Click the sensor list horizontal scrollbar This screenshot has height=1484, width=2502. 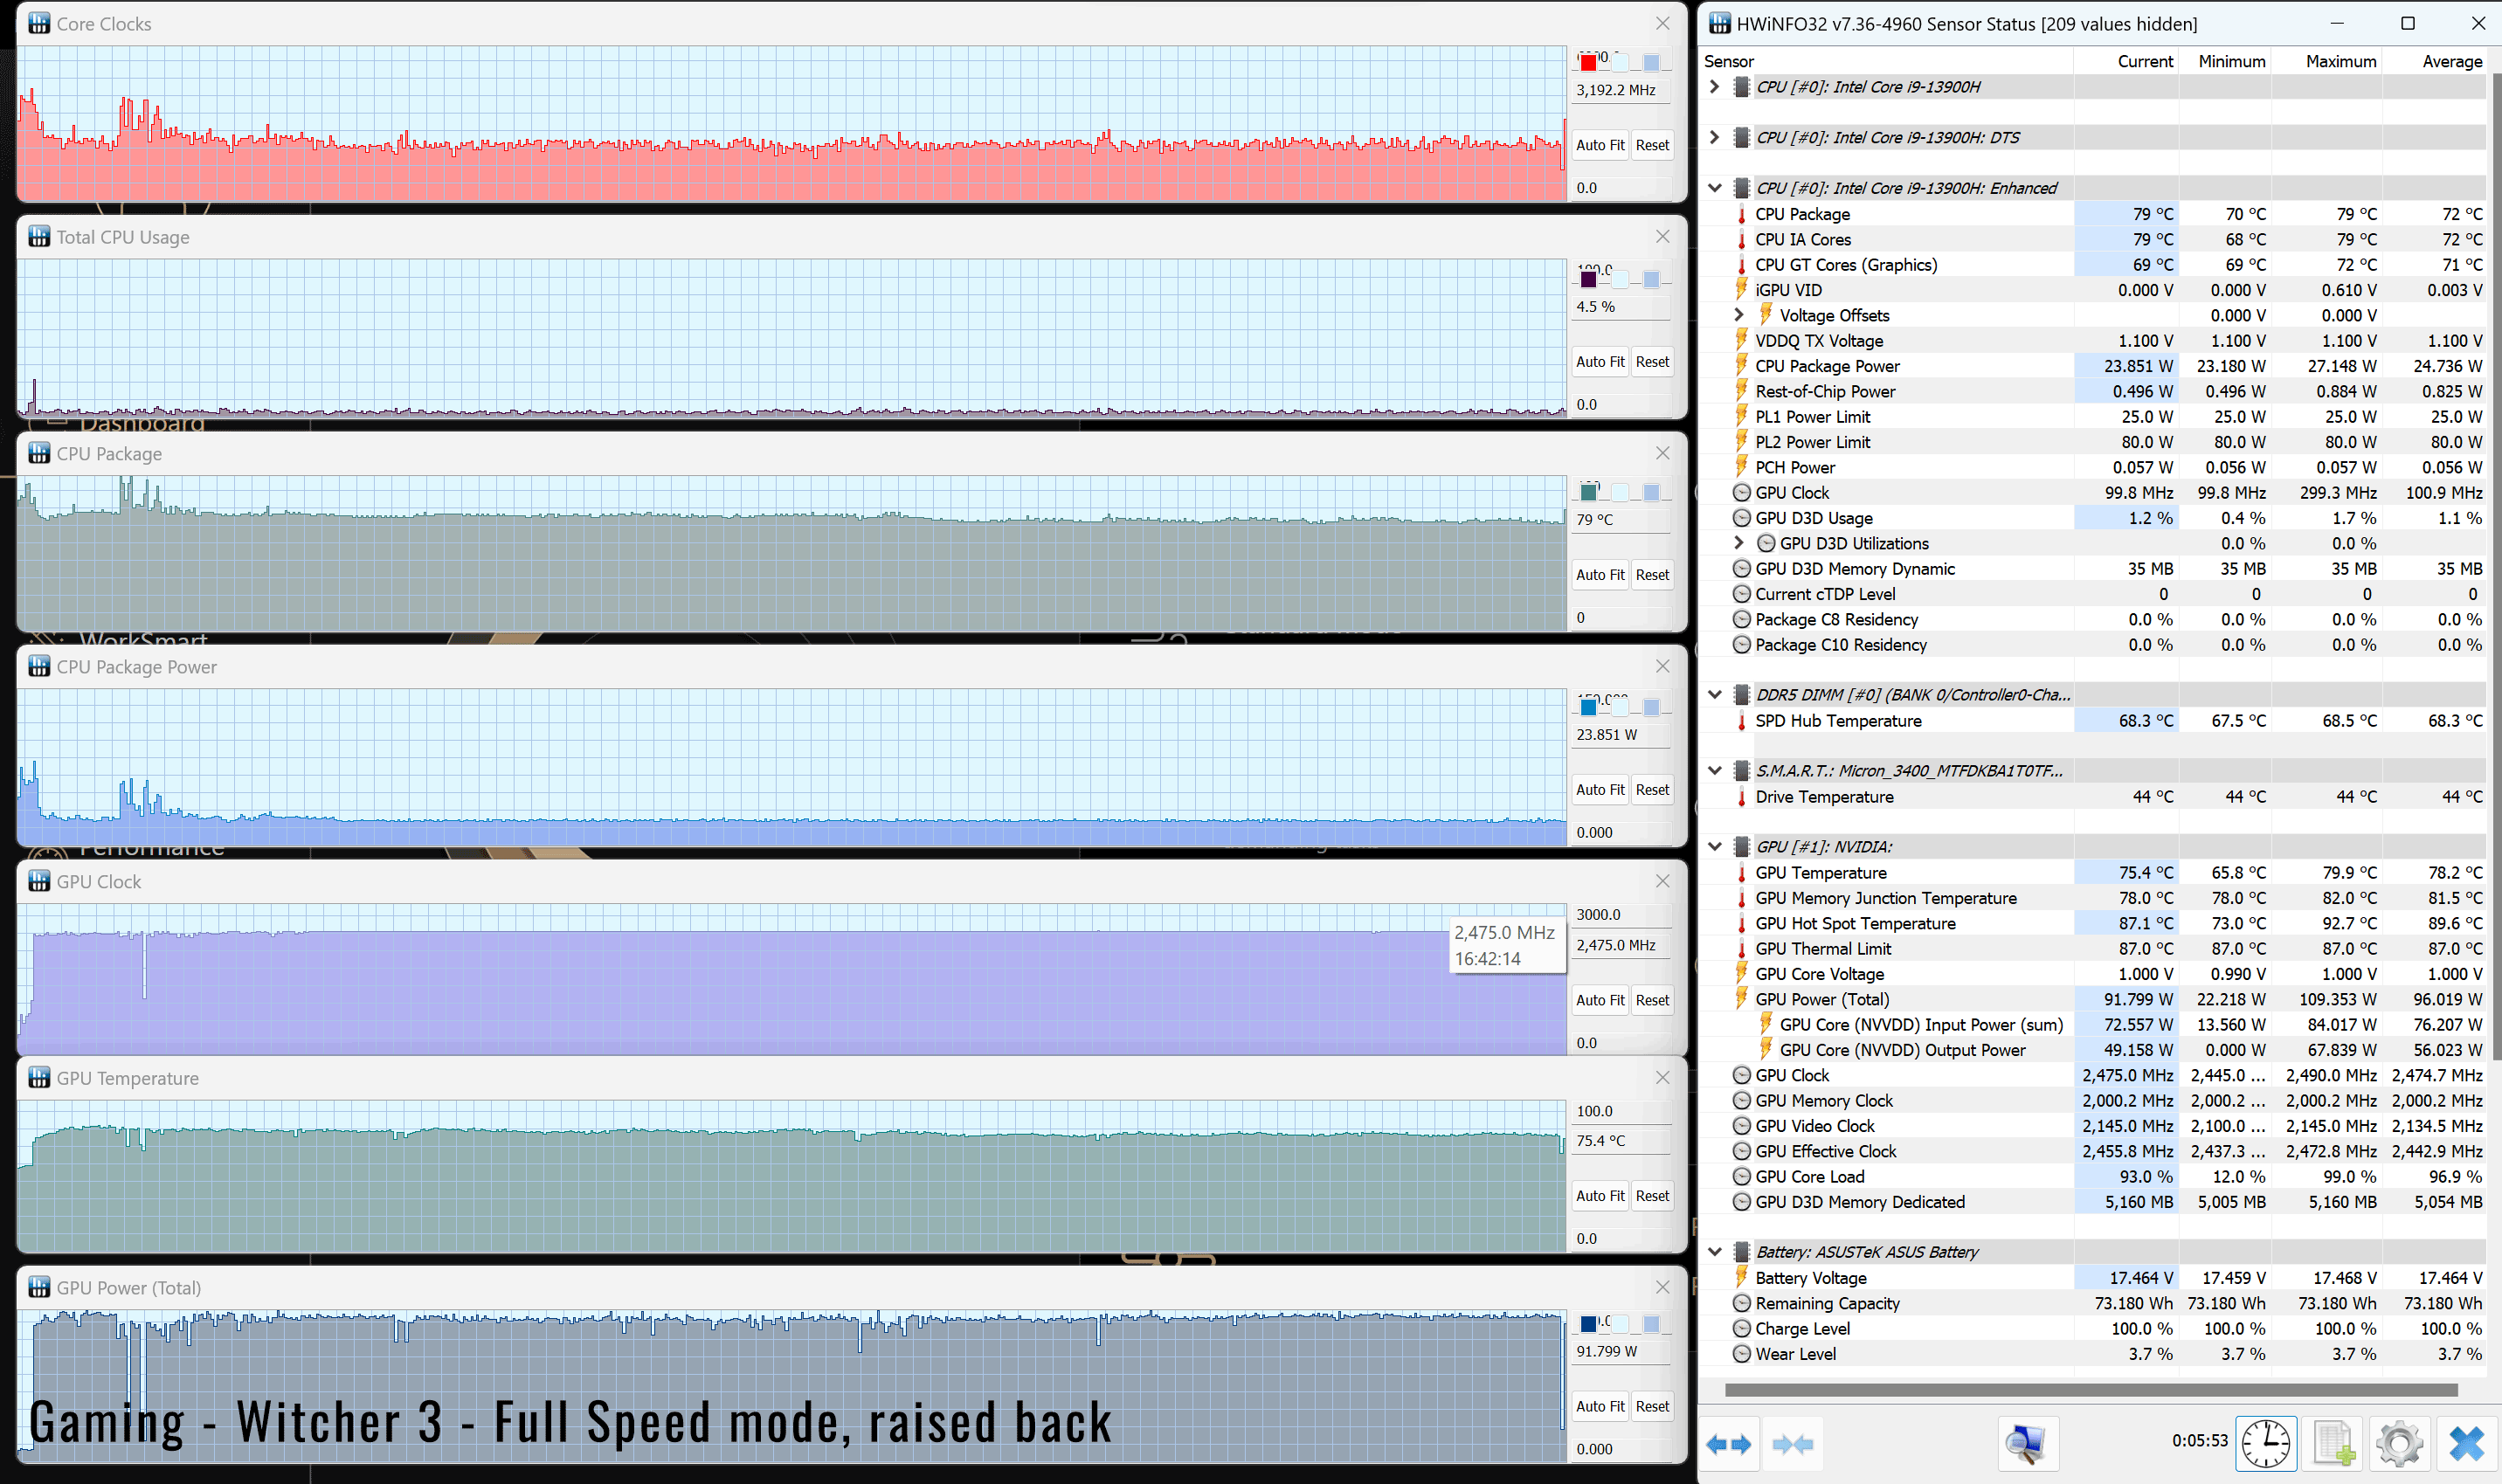click(x=2091, y=1390)
